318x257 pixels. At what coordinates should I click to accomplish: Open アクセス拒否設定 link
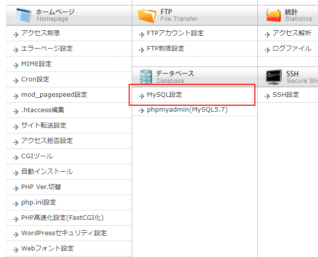click(47, 141)
